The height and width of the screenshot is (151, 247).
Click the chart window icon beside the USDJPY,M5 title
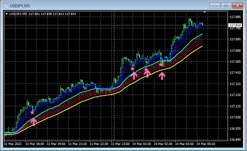(x=6, y=6)
